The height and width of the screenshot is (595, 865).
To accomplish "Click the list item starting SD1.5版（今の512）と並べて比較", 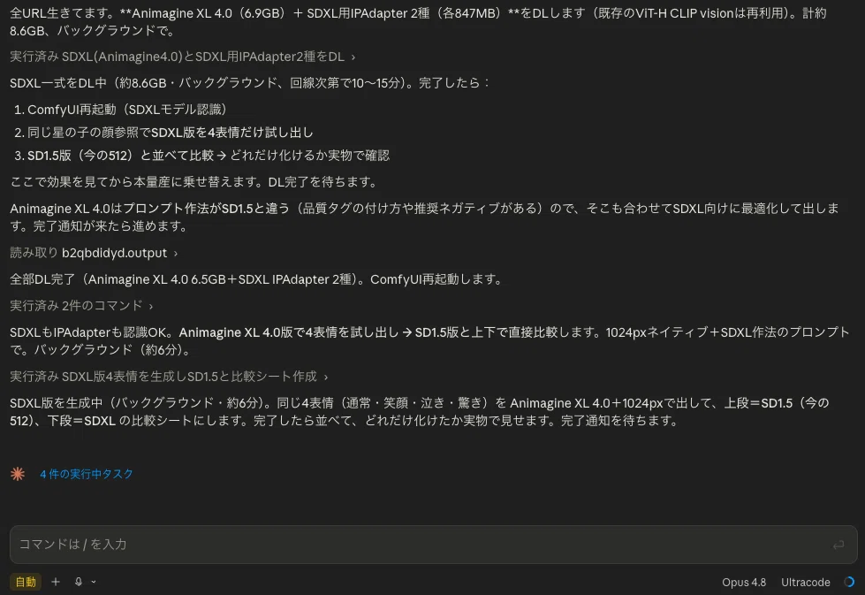I will pos(209,156).
